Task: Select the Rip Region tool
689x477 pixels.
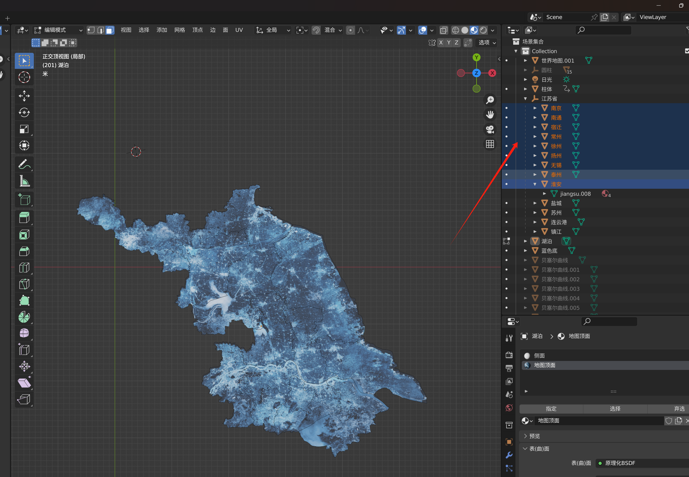Action: (x=24, y=399)
